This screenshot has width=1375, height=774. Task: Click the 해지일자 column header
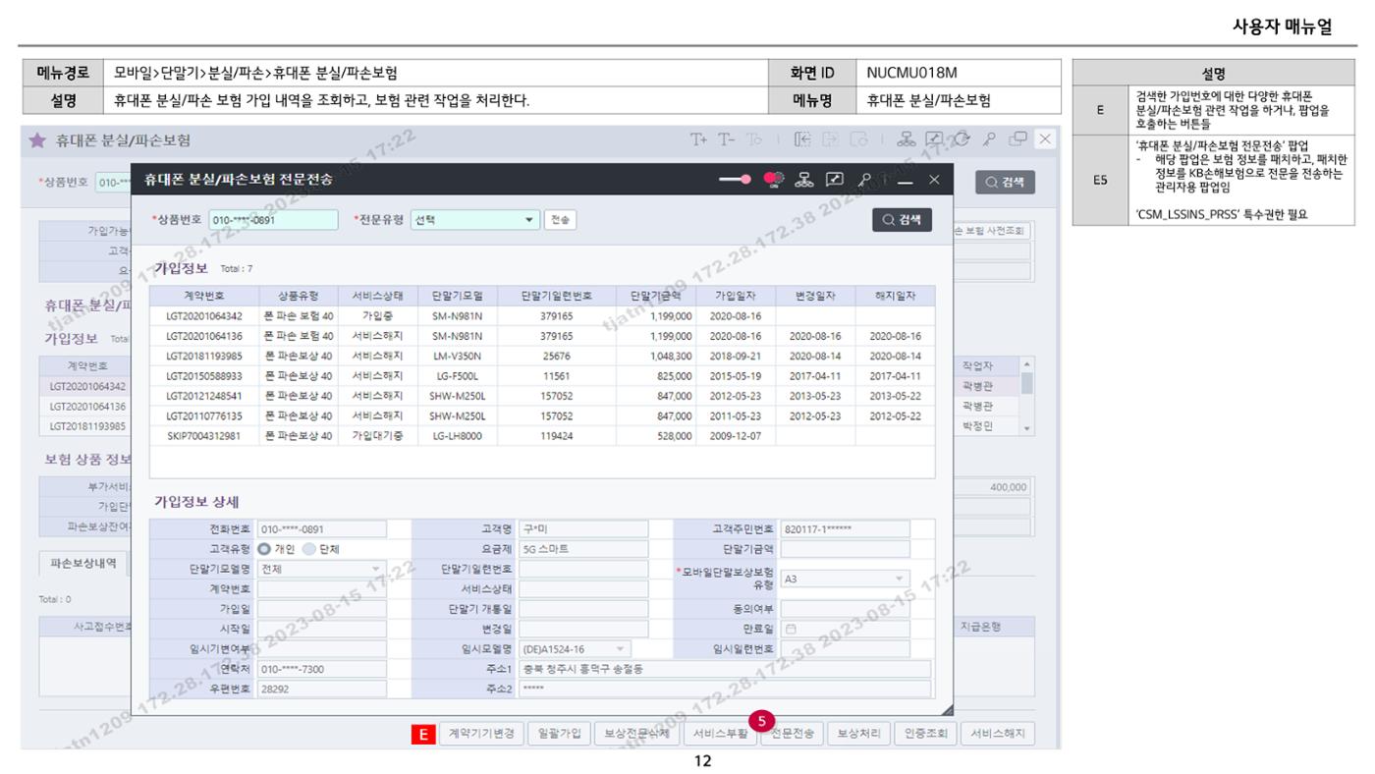click(895, 296)
